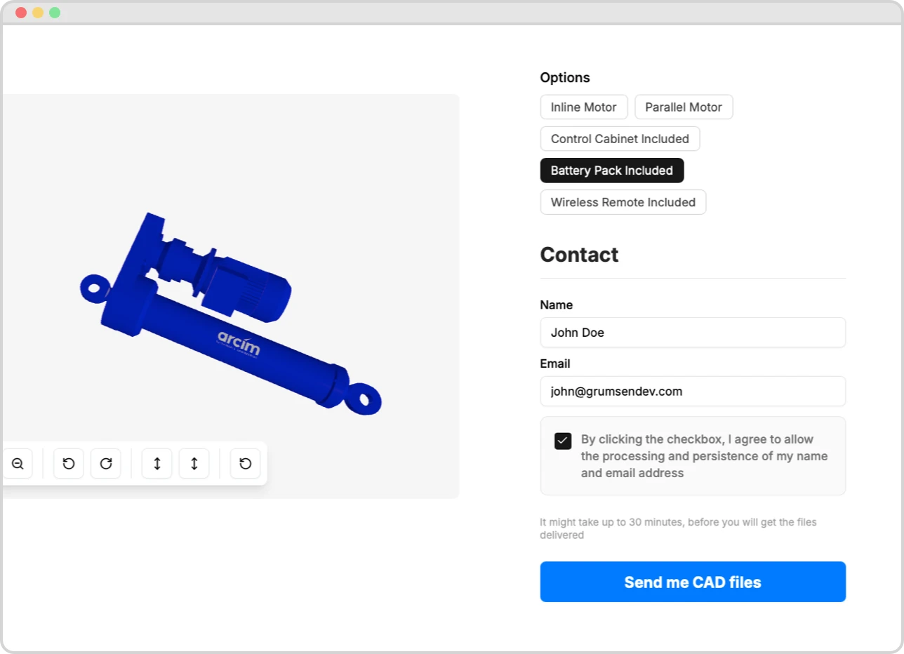Click the arcim logo on the actuator
Viewport: 904px width, 654px height.
(239, 343)
